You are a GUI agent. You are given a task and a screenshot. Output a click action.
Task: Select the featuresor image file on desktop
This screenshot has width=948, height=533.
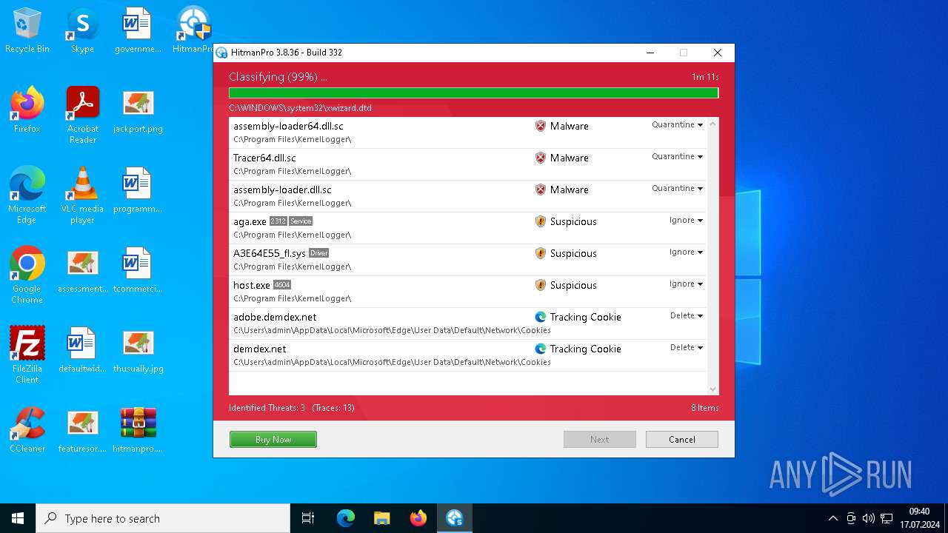click(x=82, y=430)
